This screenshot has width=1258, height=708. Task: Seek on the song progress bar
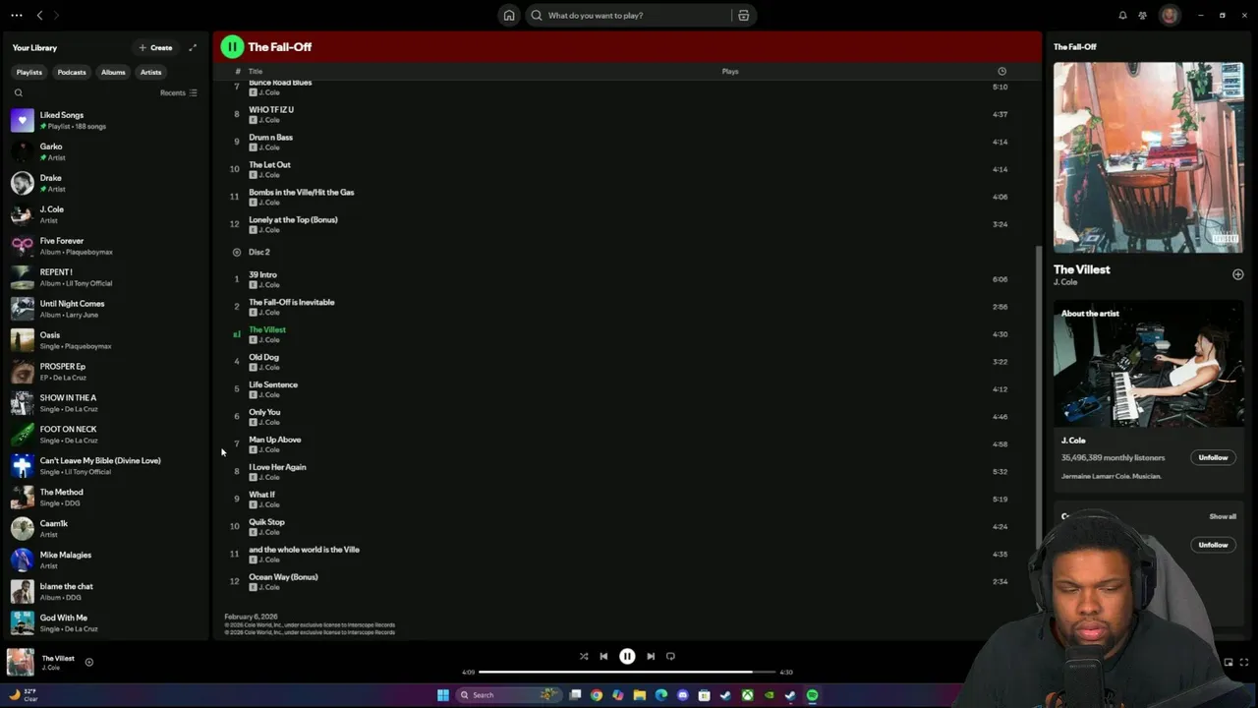627,672
